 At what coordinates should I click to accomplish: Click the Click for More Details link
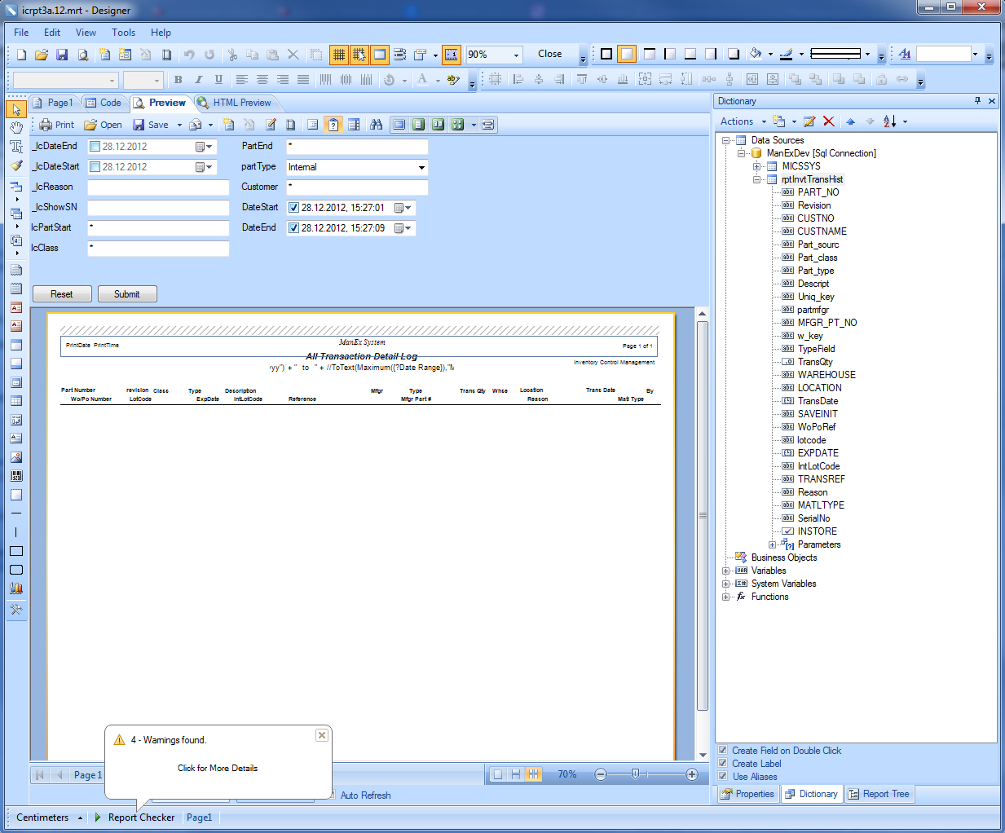(218, 768)
